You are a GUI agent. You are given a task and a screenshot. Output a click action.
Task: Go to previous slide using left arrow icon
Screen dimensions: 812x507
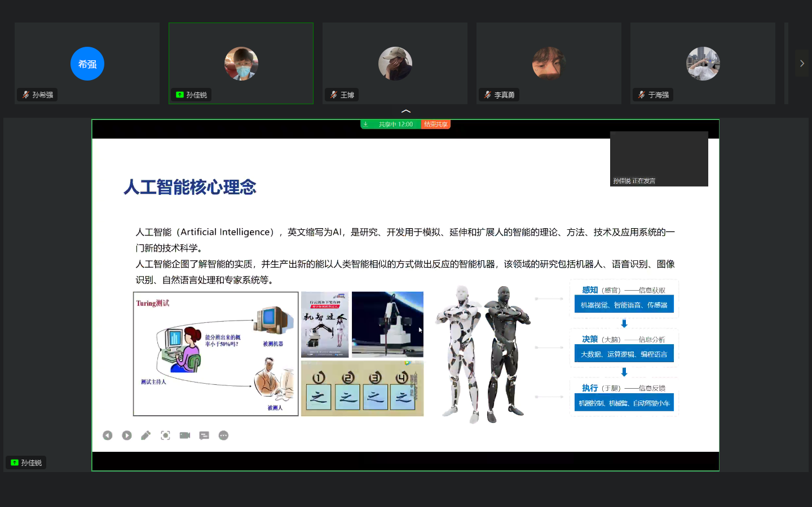(108, 435)
